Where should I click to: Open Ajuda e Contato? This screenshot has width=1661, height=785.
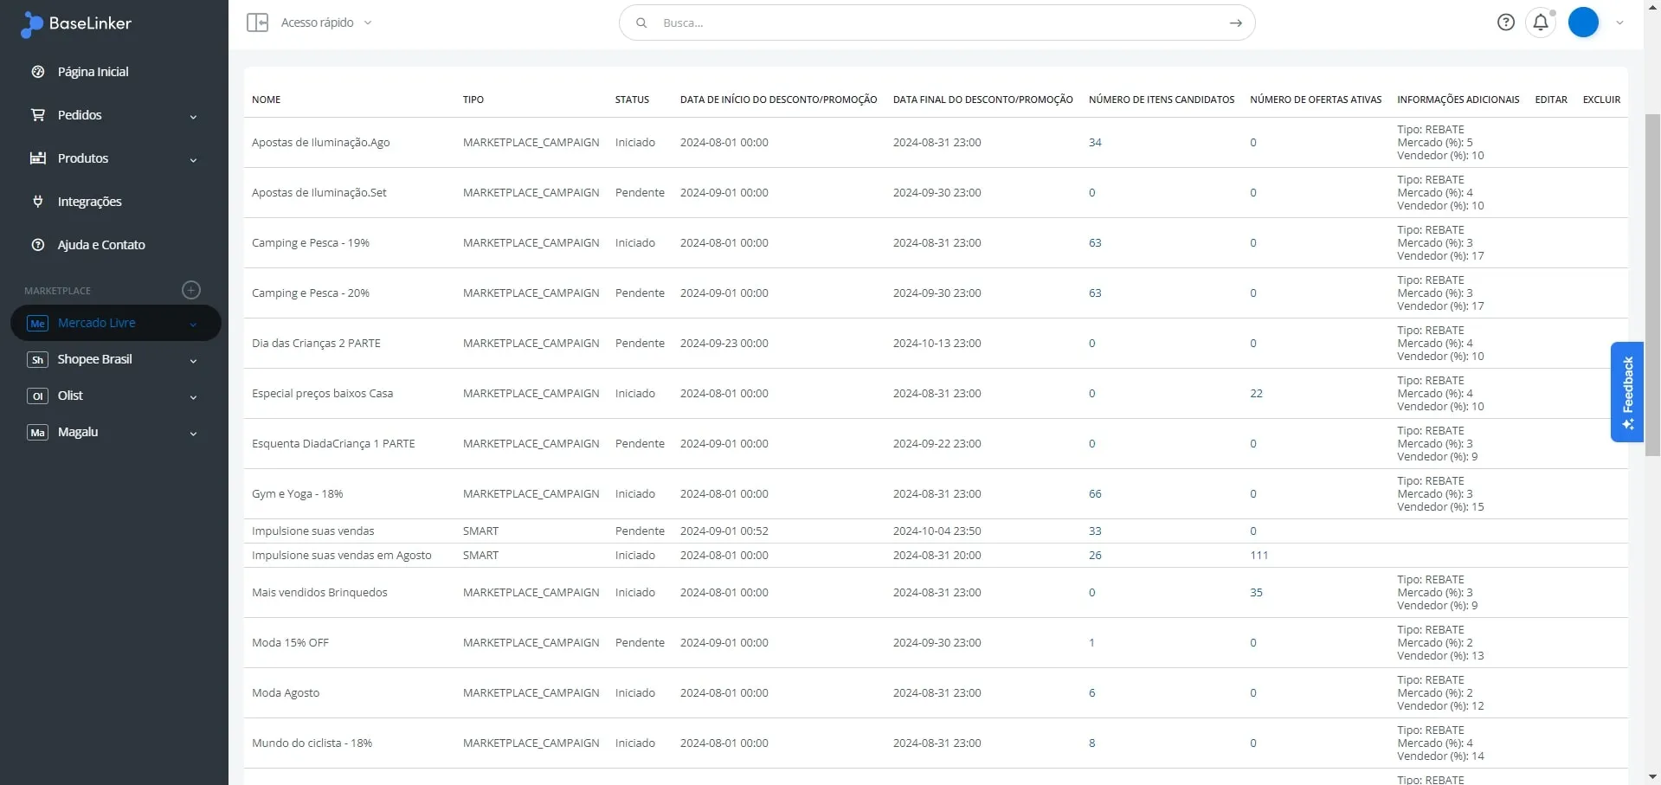coord(101,245)
